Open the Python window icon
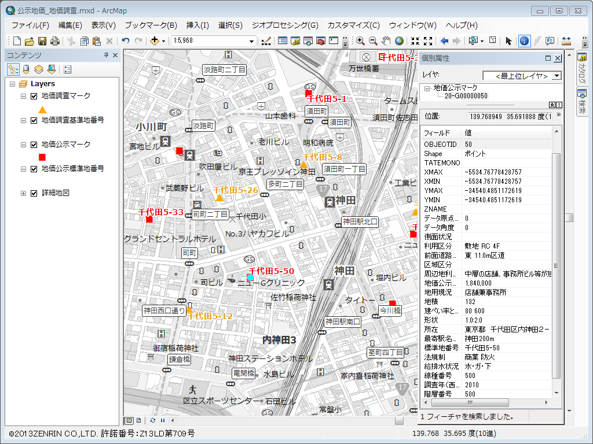This screenshot has width=593, height=444. [x=334, y=41]
